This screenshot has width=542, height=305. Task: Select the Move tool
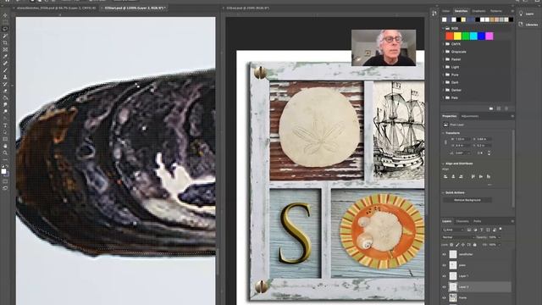[5, 15]
